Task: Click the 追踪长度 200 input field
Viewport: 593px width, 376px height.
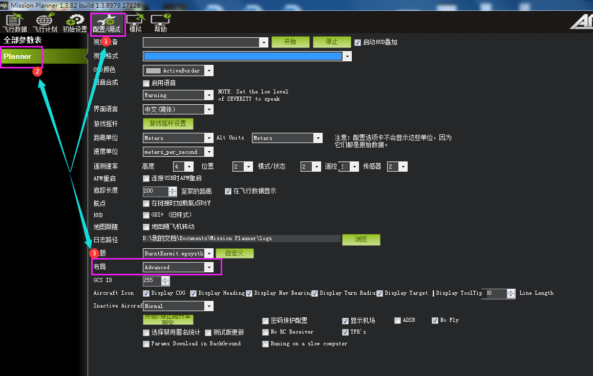Action: [x=155, y=191]
